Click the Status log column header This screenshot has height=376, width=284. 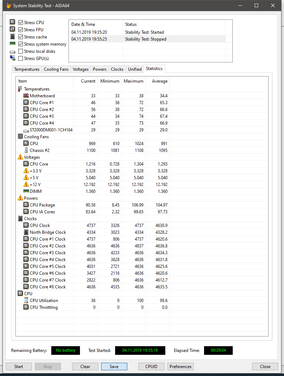(x=174, y=24)
